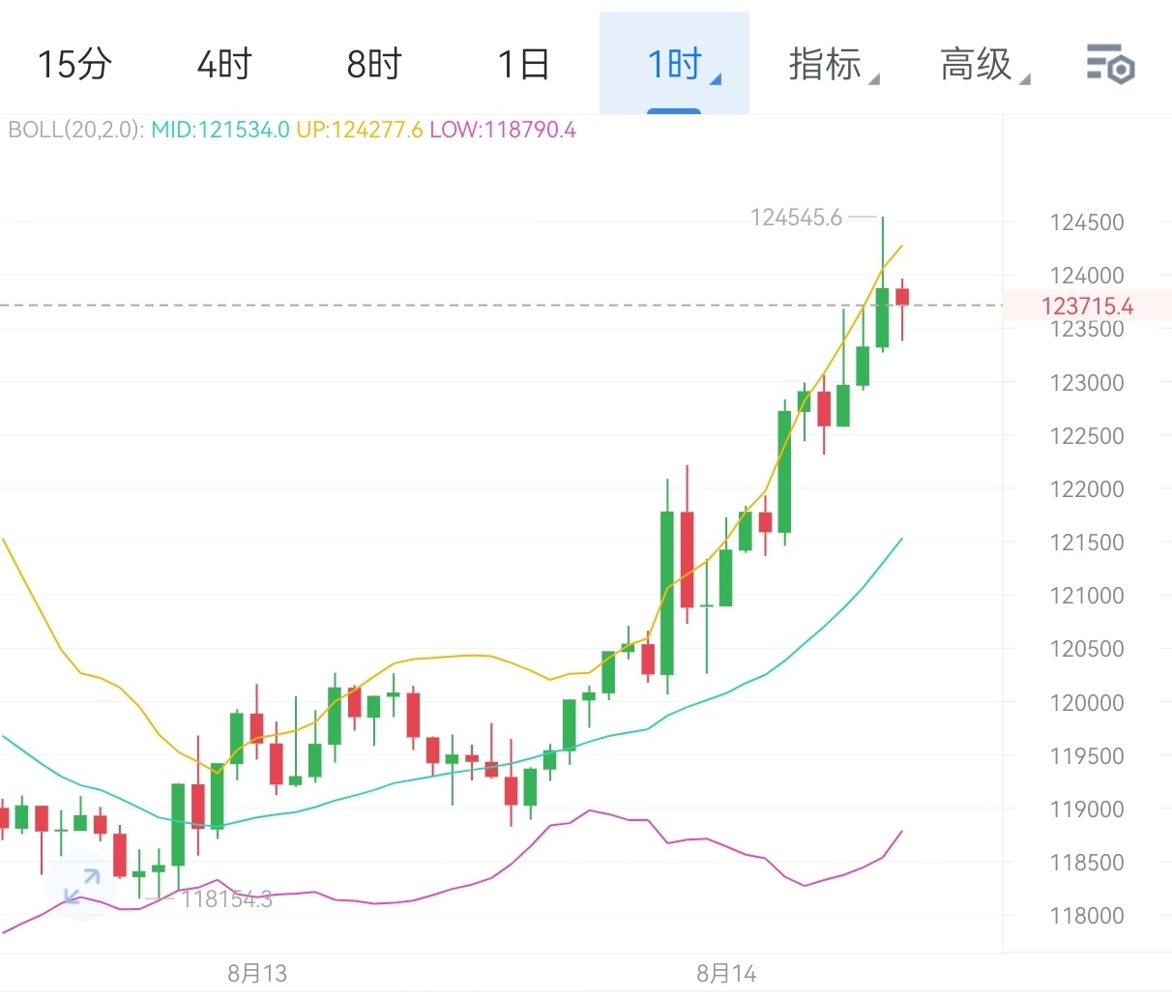This screenshot has height=1000, width=1172.
Task: Enter fullscreen using the expand arrows icon
Action: (x=81, y=885)
